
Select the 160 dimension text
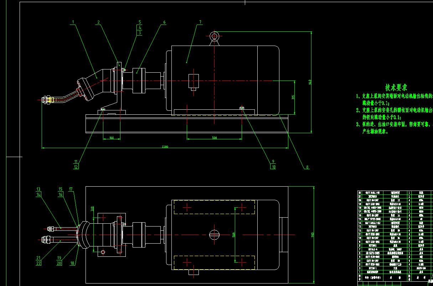pyautogui.click(x=111, y=137)
